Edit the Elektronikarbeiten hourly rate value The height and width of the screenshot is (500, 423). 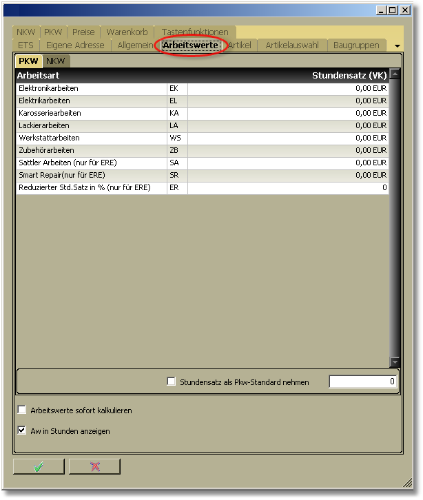289,88
